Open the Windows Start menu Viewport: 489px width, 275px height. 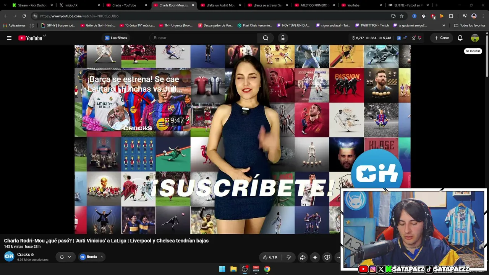222,269
